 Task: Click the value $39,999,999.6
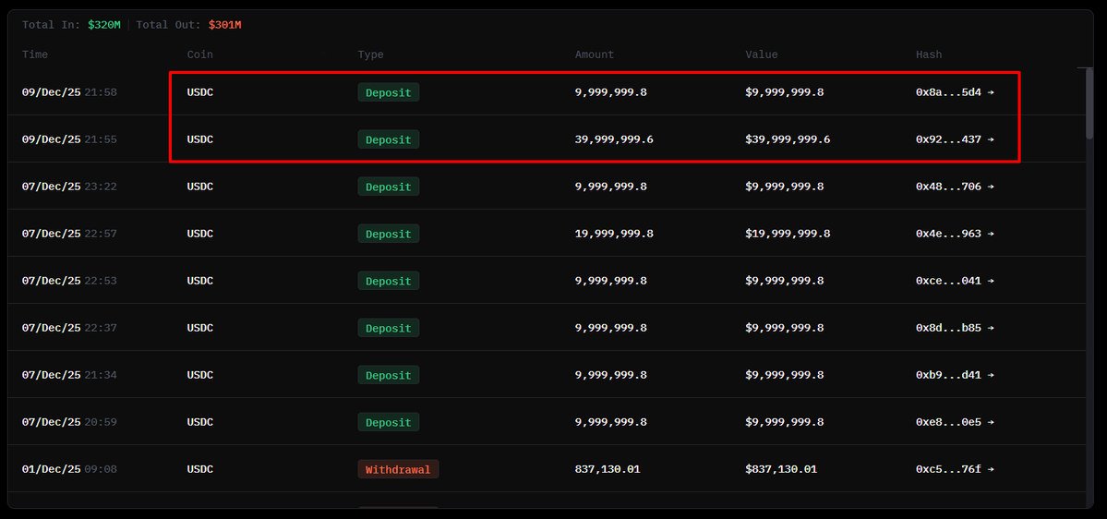788,139
